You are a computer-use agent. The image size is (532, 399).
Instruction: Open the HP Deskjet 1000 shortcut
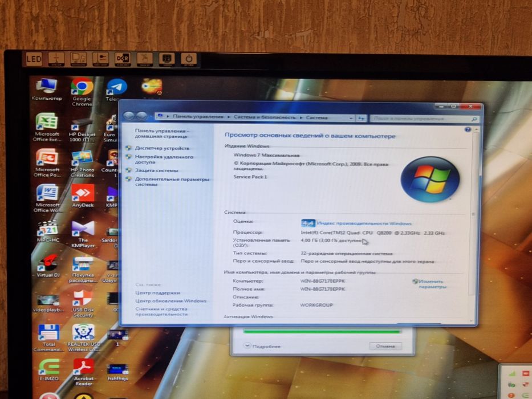pos(82,131)
